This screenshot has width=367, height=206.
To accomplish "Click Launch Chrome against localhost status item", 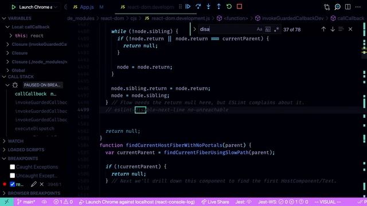I will pyautogui.click(x=136, y=202).
